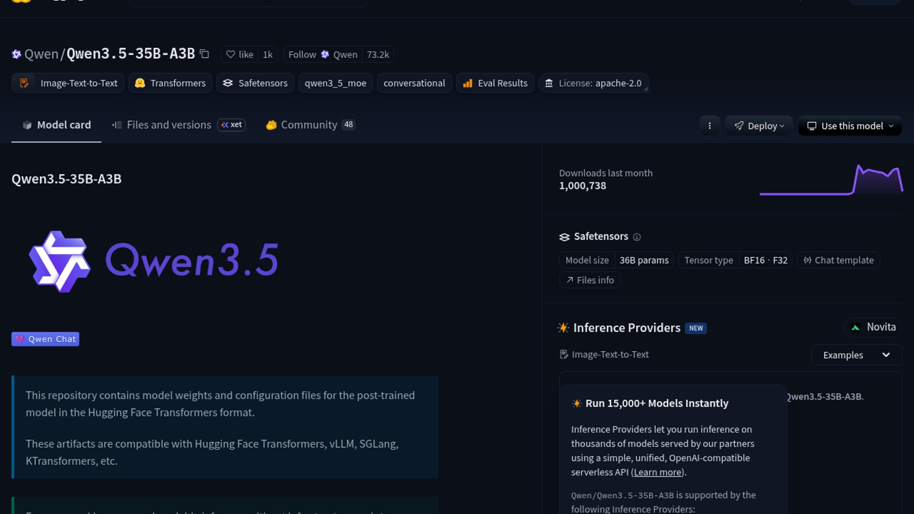Open the Use this model dropdown
This screenshot has width=914, height=514.
click(x=850, y=126)
